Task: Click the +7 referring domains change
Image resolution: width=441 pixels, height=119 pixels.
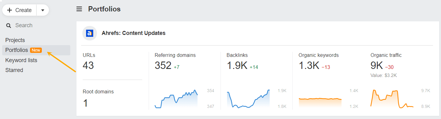Action: pyautogui.click(x=177, y=67)
